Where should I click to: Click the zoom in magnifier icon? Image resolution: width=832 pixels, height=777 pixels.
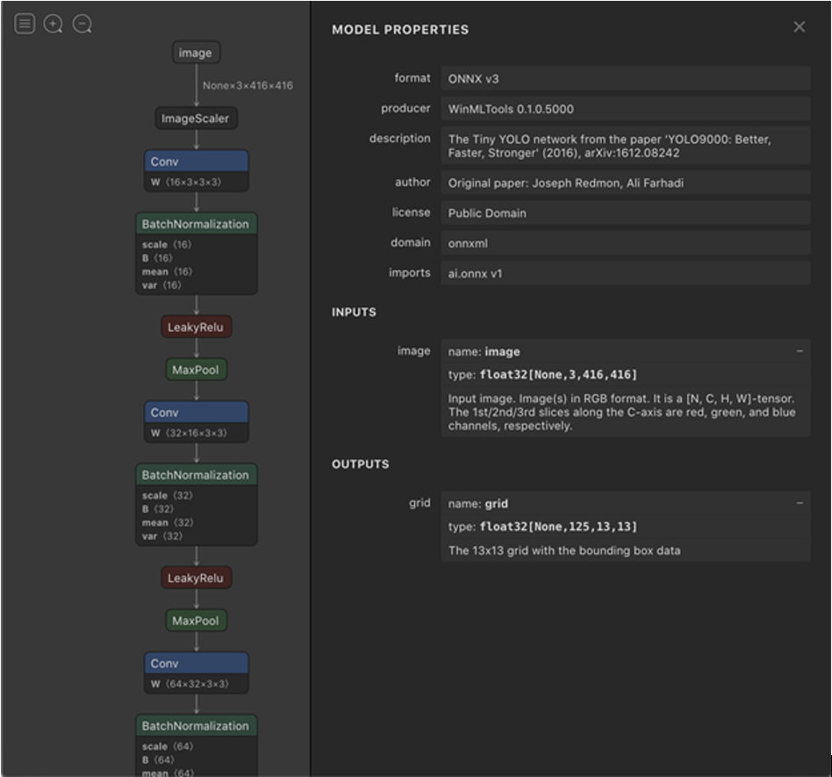click(54, 25)
